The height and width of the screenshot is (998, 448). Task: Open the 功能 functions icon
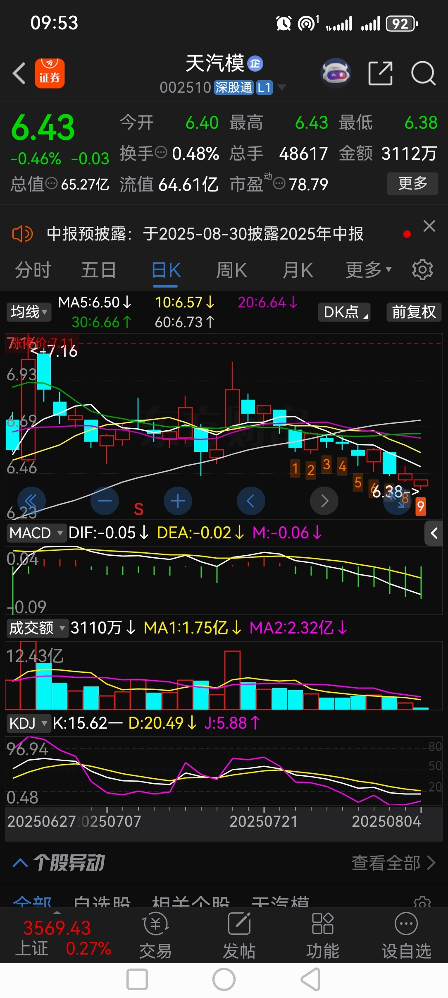click(x=323, y=936)
